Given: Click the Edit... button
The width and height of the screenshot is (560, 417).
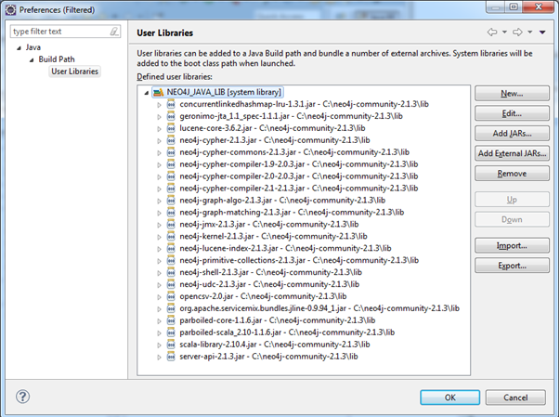Looking at the screenshot, I should (x=512, y=113).
